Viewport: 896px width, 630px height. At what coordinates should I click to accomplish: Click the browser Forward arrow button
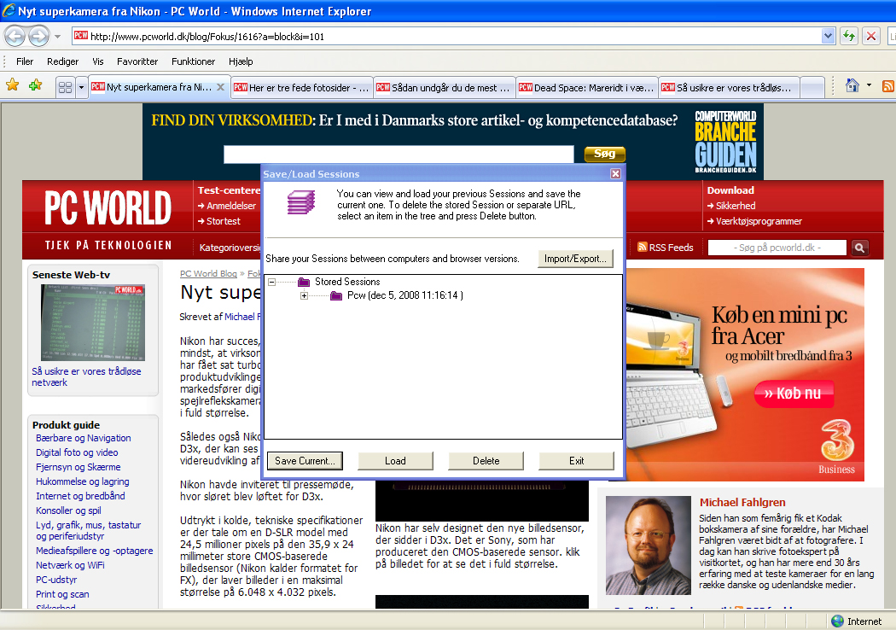tap(38, 37)
